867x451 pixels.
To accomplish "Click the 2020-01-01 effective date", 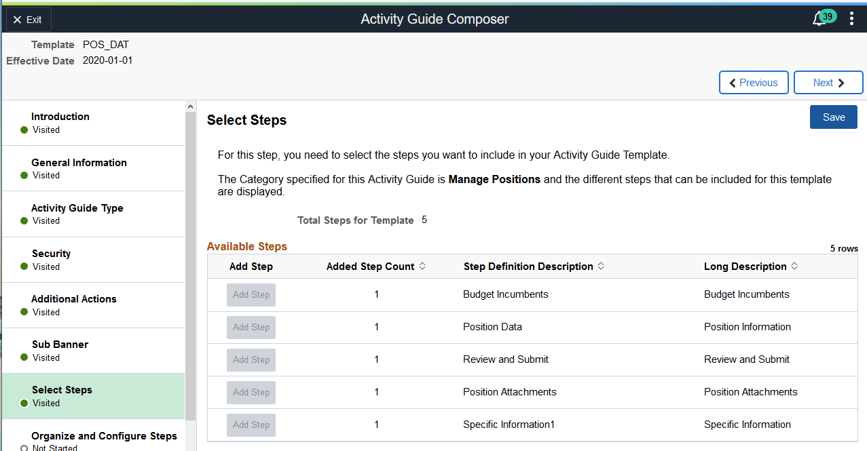I will point(108,60).
